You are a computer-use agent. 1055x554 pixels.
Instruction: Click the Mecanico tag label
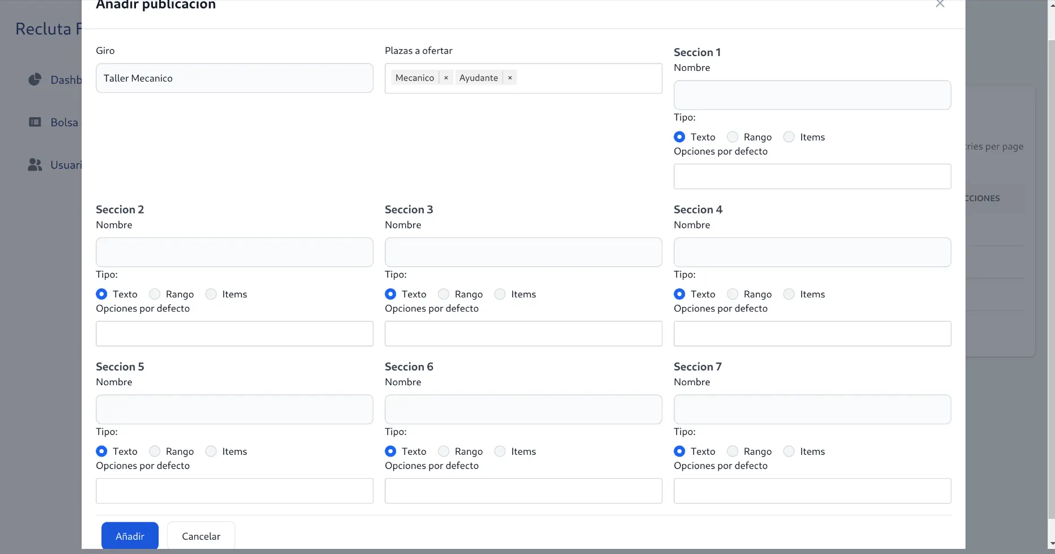(x=415, y=78)
